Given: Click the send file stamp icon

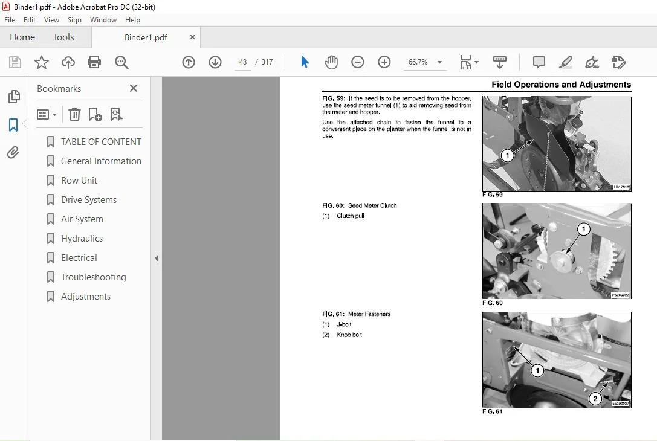Looking at the screenshot, I should (618, 62).
